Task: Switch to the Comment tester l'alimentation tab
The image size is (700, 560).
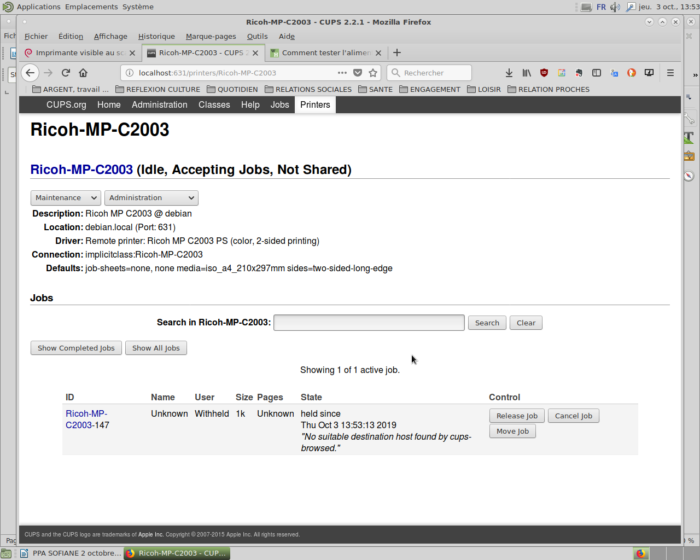Action: coord(326,53)
